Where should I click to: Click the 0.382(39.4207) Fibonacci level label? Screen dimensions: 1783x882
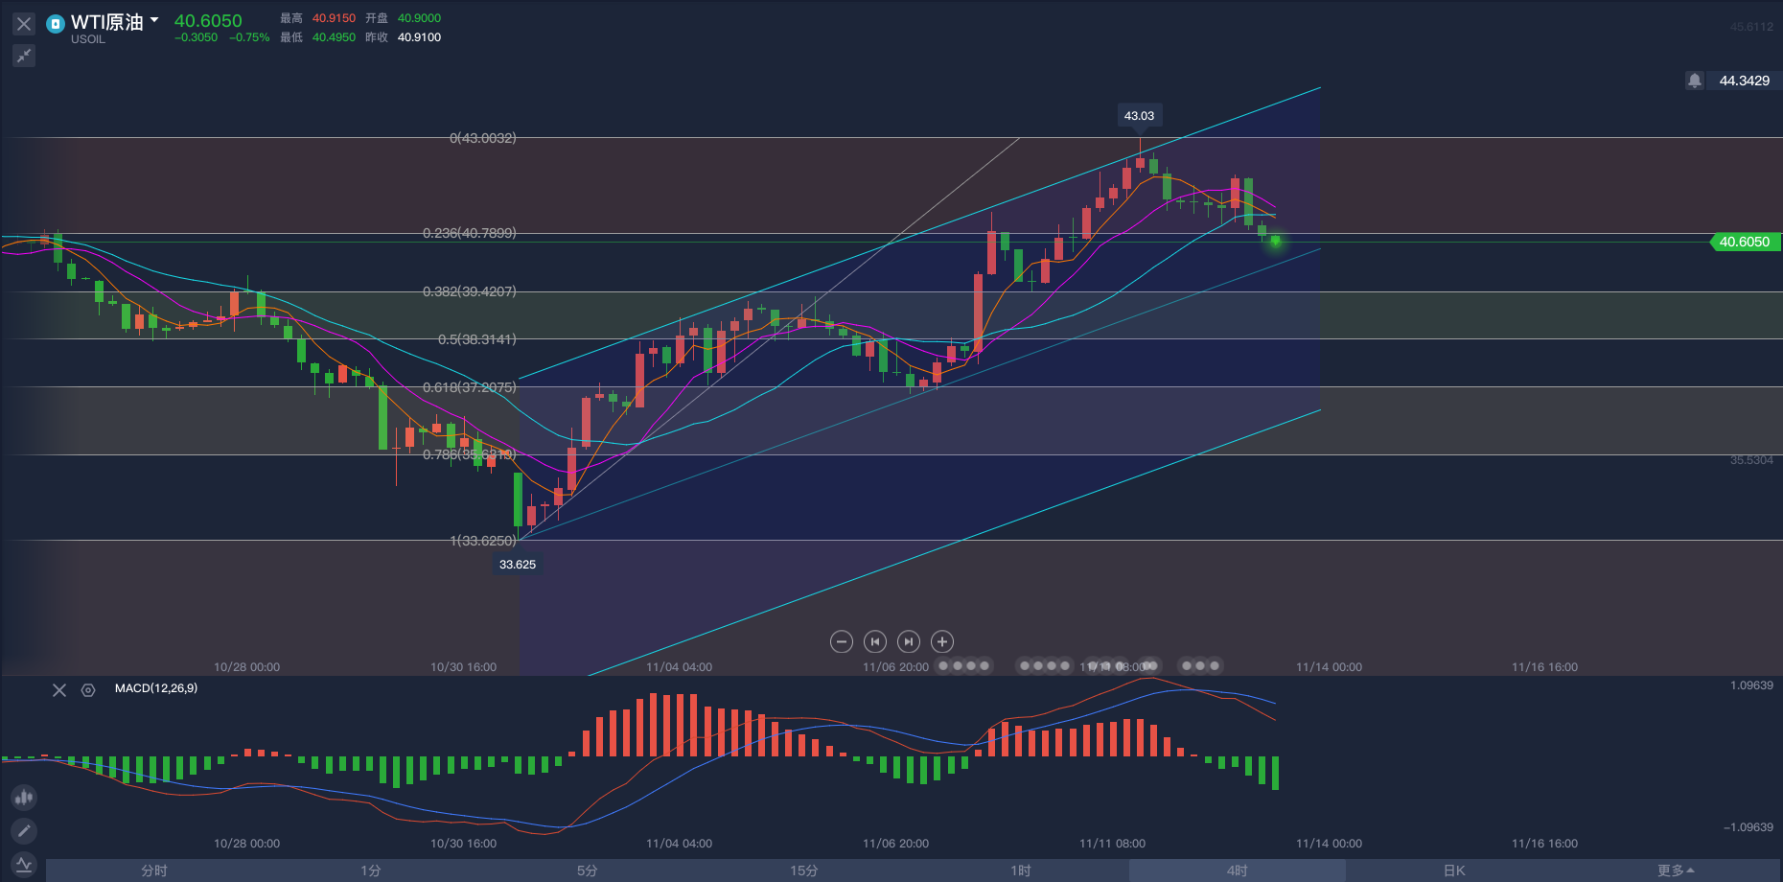click(x=470, y=291)
